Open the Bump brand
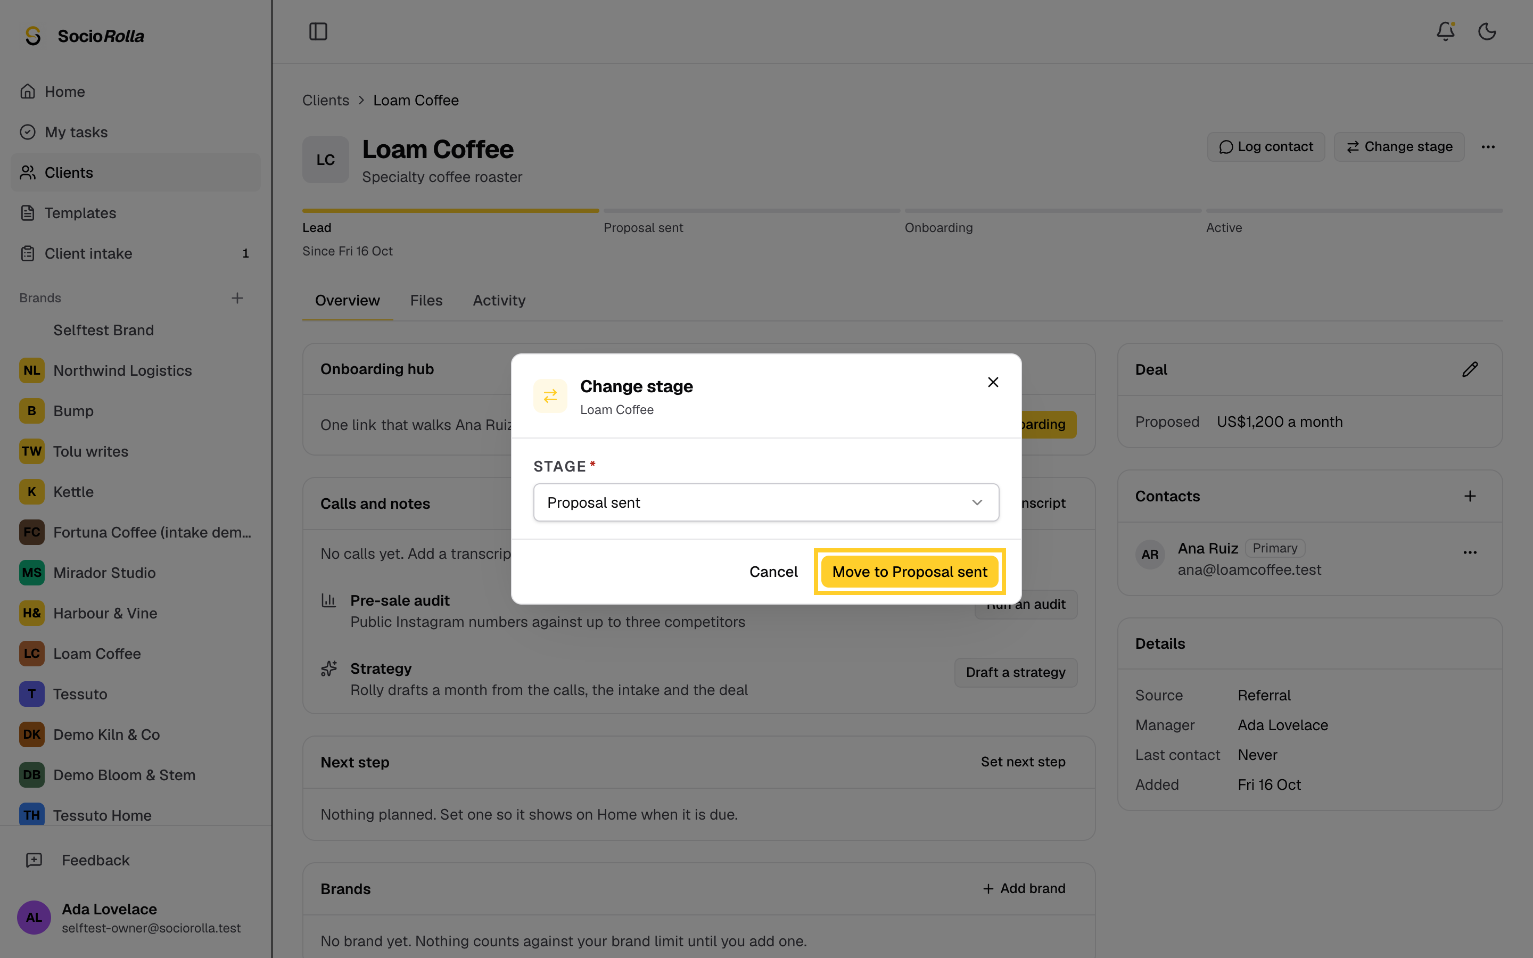Image resolution: width=1533 pixels, height=958 pixels. click(136, 411)
